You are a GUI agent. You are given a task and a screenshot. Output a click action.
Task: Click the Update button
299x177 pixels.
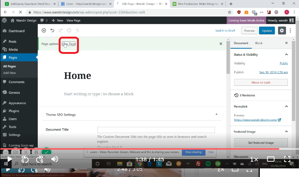click(267, 31)
